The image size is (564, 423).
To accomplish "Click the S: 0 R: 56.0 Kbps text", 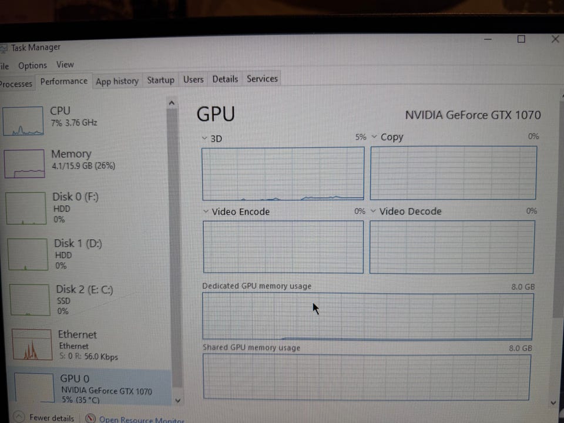I will (x=89, y=357).
